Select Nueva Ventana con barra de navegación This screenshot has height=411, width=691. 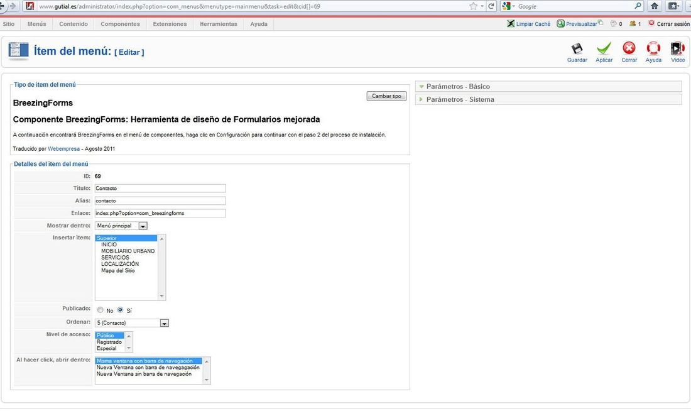point(148,368)
